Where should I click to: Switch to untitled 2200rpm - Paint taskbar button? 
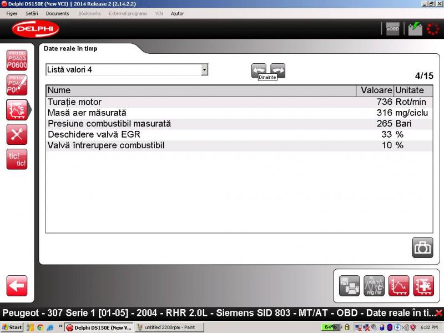coord(169,327)
